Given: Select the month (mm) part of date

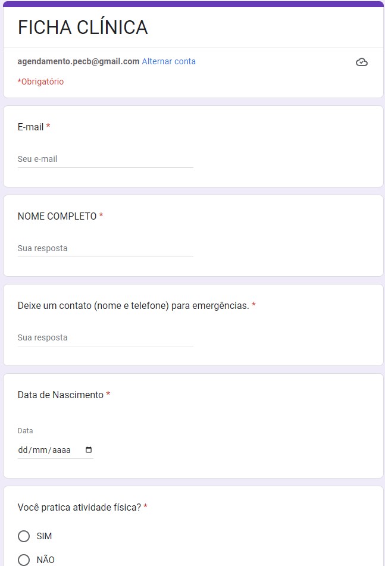Looking at the screenshot, I should pos(39,450).
